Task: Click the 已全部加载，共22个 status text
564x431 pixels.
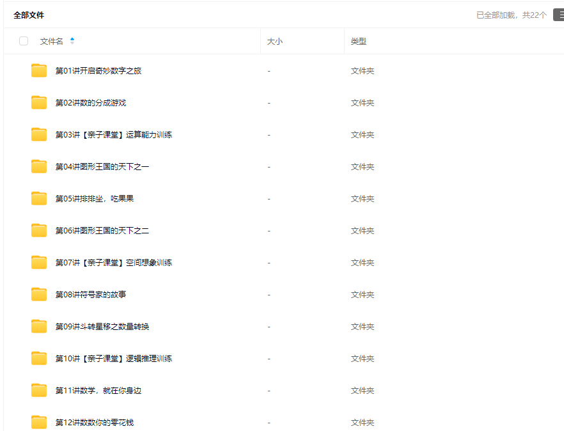Action: [x=511, y=15]
